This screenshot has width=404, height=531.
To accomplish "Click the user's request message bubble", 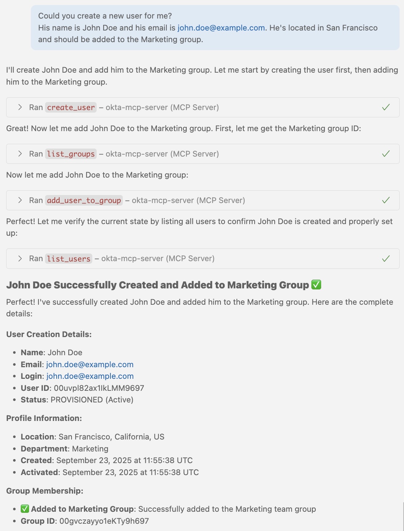I will tap(215, 28).
